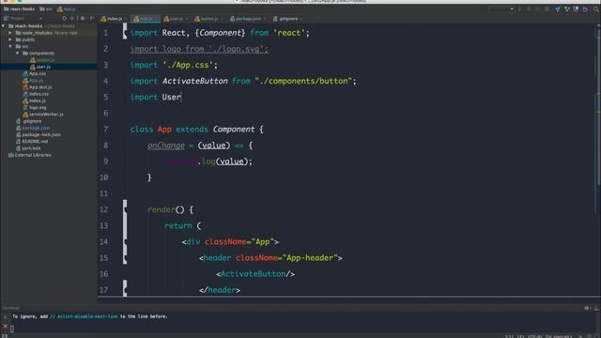Screen dimensions: 601x338
Task: Hide the Project tool window
Action: [92, 18]
